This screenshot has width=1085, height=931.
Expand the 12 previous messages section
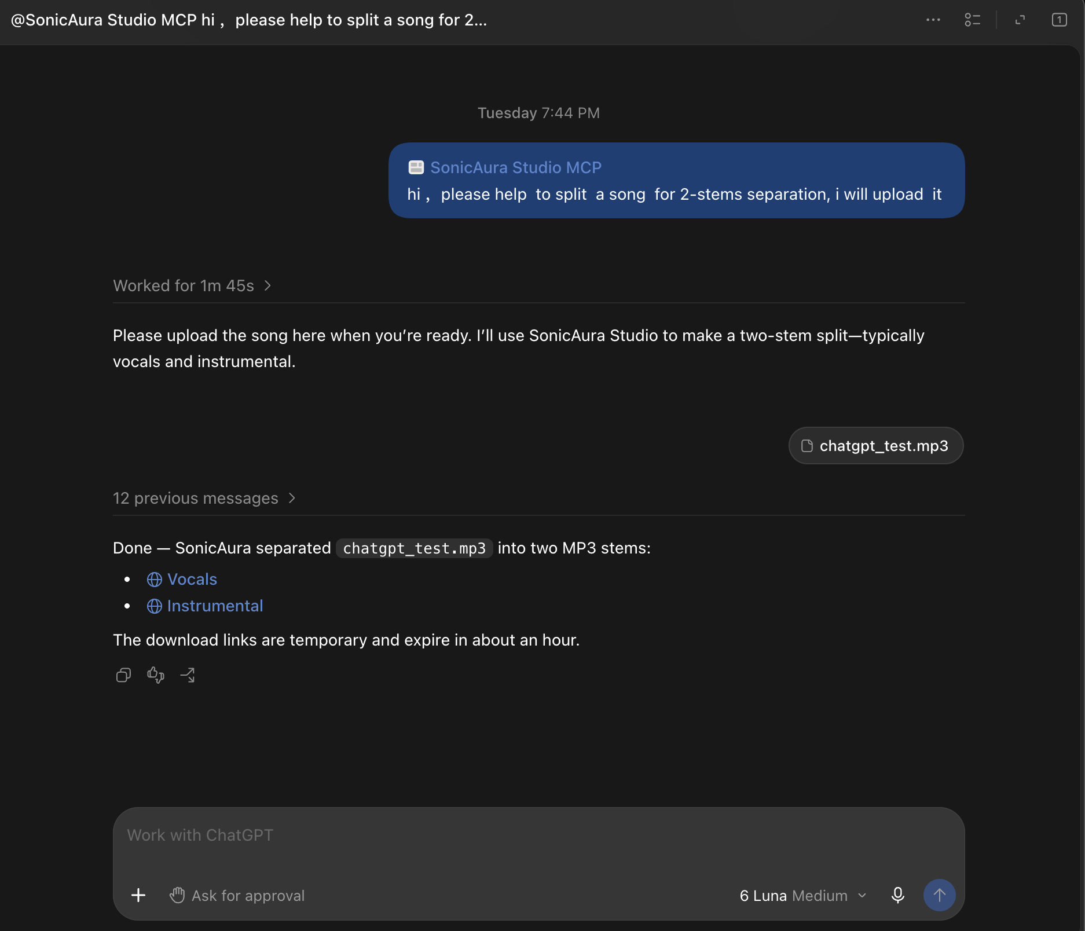204,498
